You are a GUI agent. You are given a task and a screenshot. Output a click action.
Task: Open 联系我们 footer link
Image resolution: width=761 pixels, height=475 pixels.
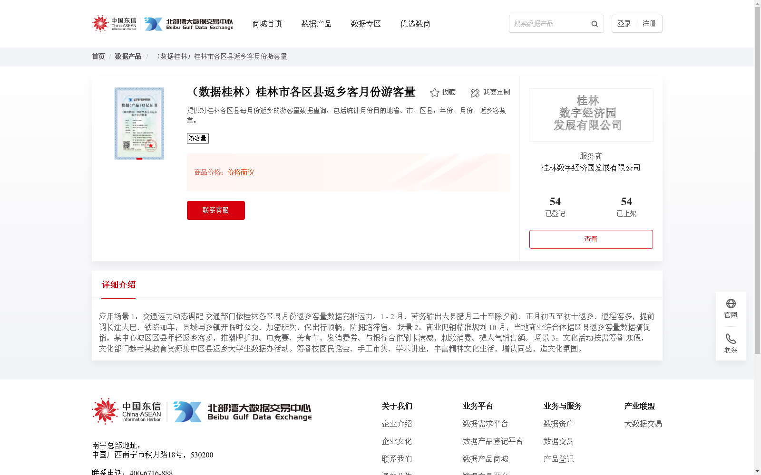coord(397,459)
